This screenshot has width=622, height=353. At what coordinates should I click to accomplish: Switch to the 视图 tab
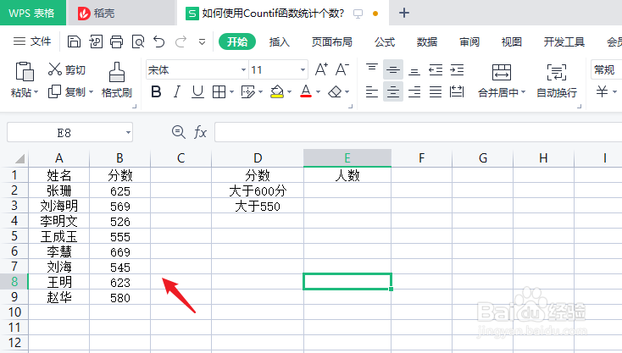[x=511, y=41]
